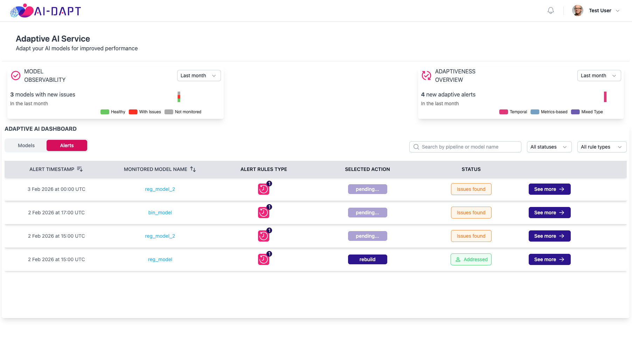Toggle the Metrics-based legend item

(x=549, y=112)
